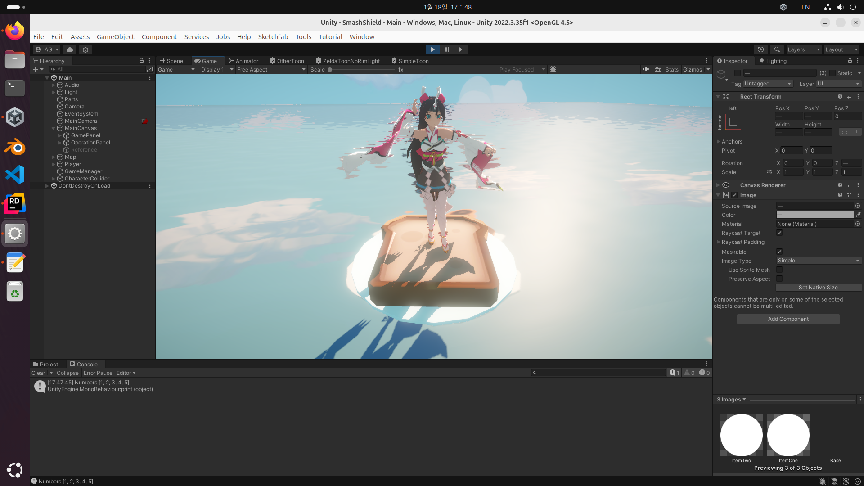
Task: Enable the Preserve Aspect checkbox
Action: [779, 279]
